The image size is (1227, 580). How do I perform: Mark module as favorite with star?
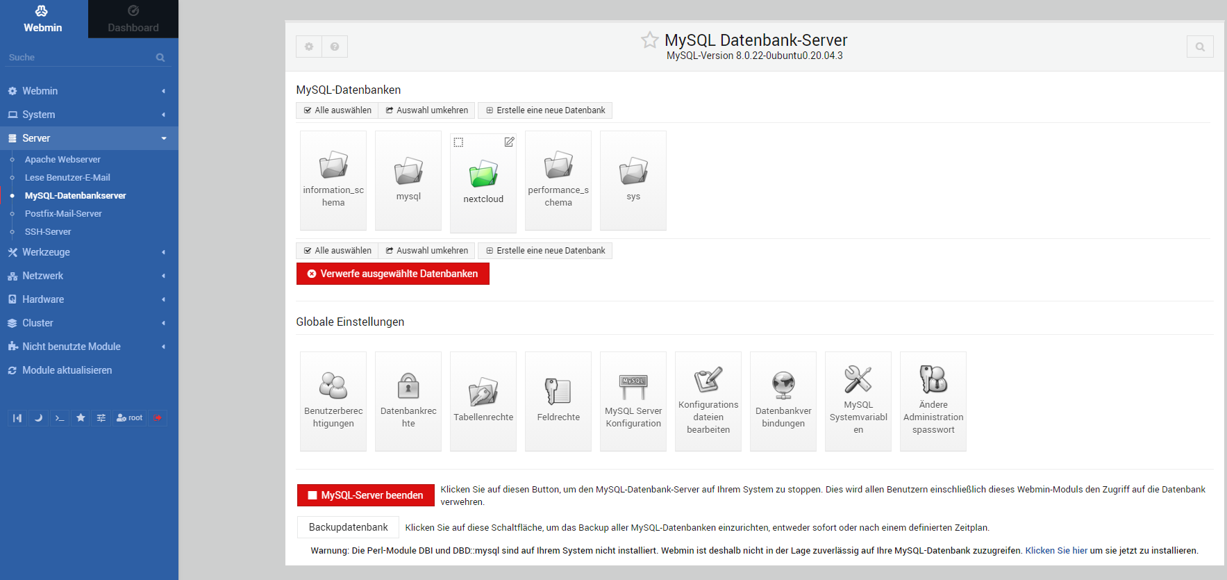point(649,40)
